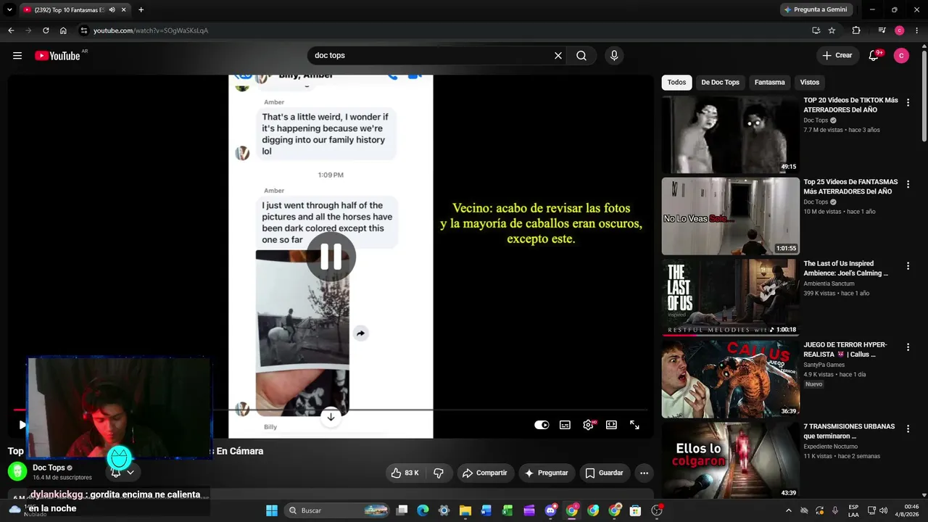Switch to theater mode
The height and width of the screenshot is (522, 928).
pyautogui.click(x=611, y=425)
